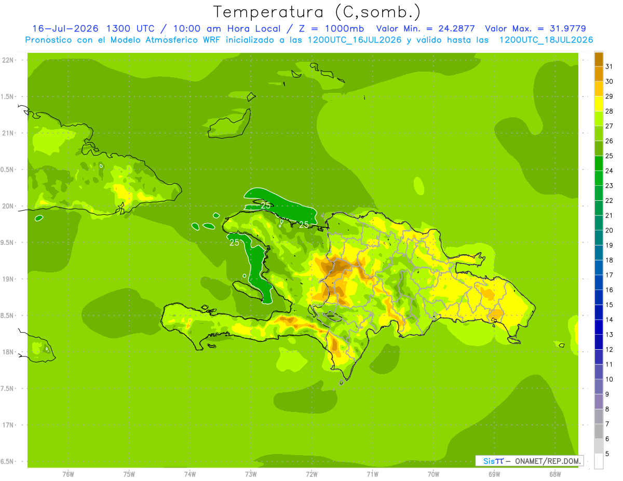Click the 69W longitude axis label
623x481 pixels.
coord(494,474)
